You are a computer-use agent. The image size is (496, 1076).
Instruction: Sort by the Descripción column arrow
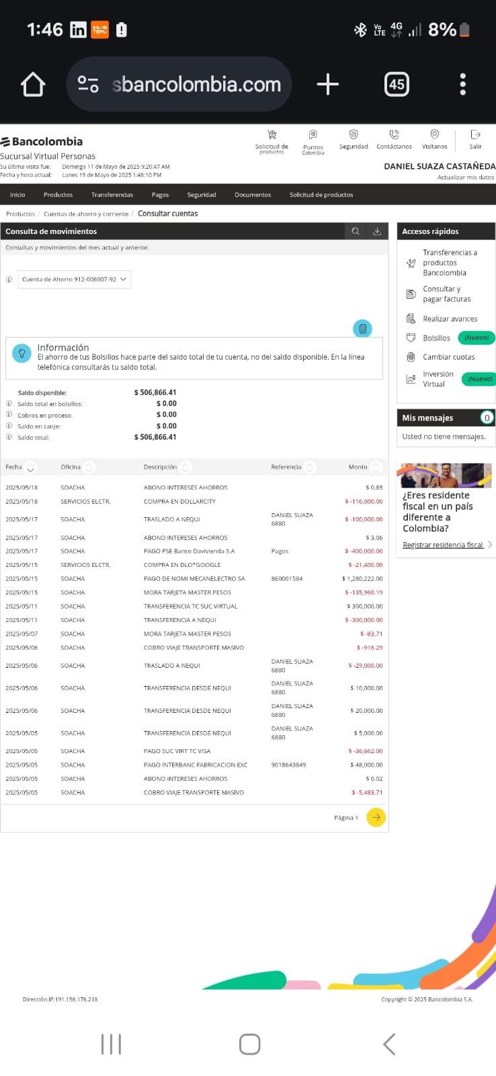tap(185, 467)
